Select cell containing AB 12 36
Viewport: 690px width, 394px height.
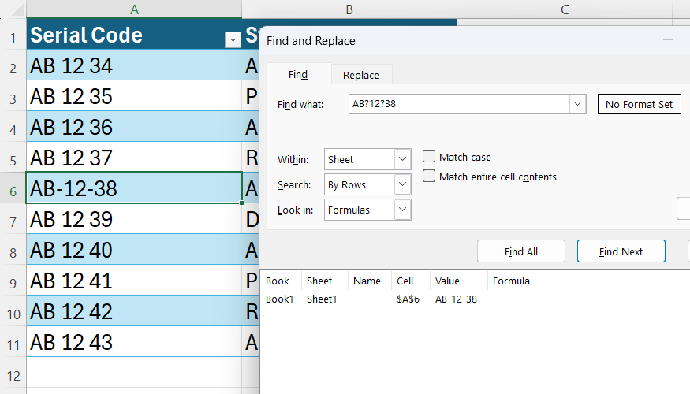point(134,127)
